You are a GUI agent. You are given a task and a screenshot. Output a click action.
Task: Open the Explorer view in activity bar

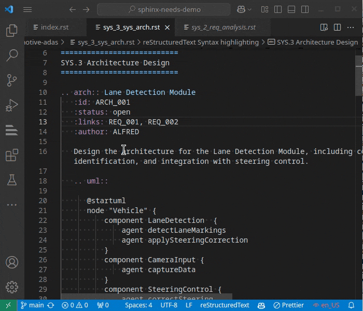[12, 31]
